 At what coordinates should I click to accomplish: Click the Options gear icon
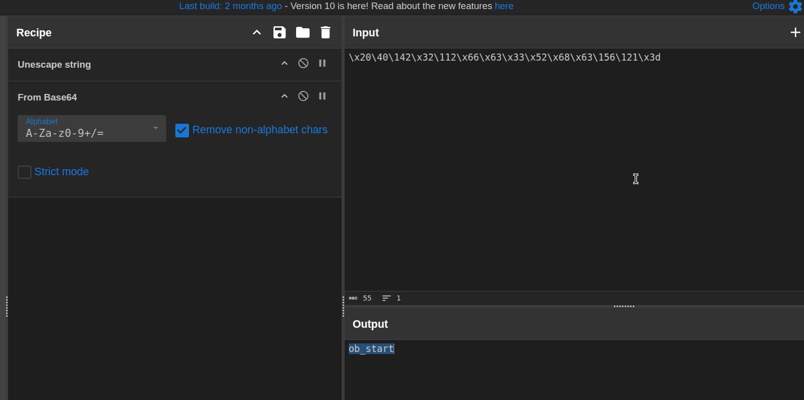pos(795,6)
